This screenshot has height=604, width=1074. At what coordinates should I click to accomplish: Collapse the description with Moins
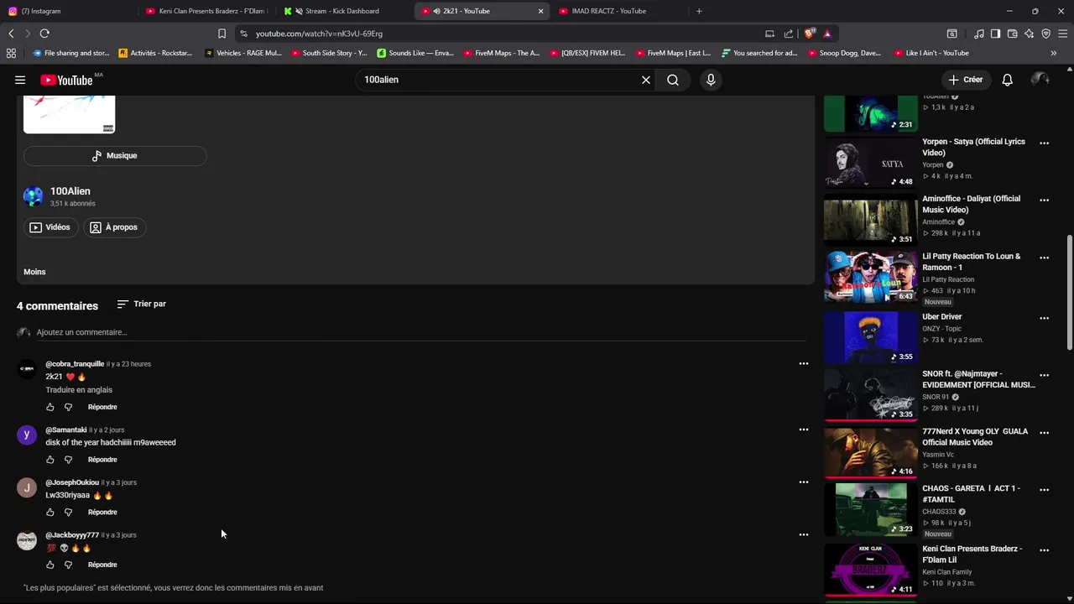click(x=34, y=272)
